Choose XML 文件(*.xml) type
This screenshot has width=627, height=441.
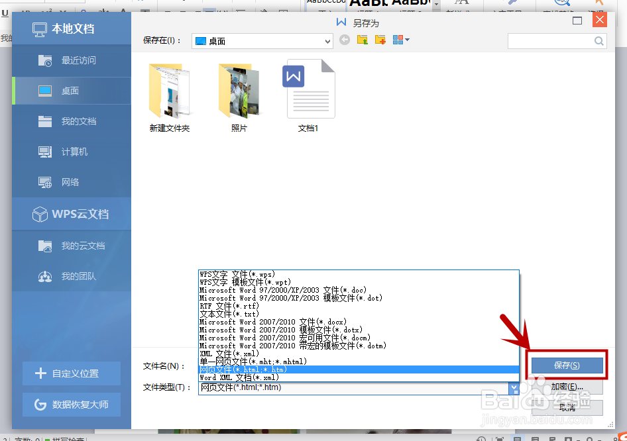(359, 354)
